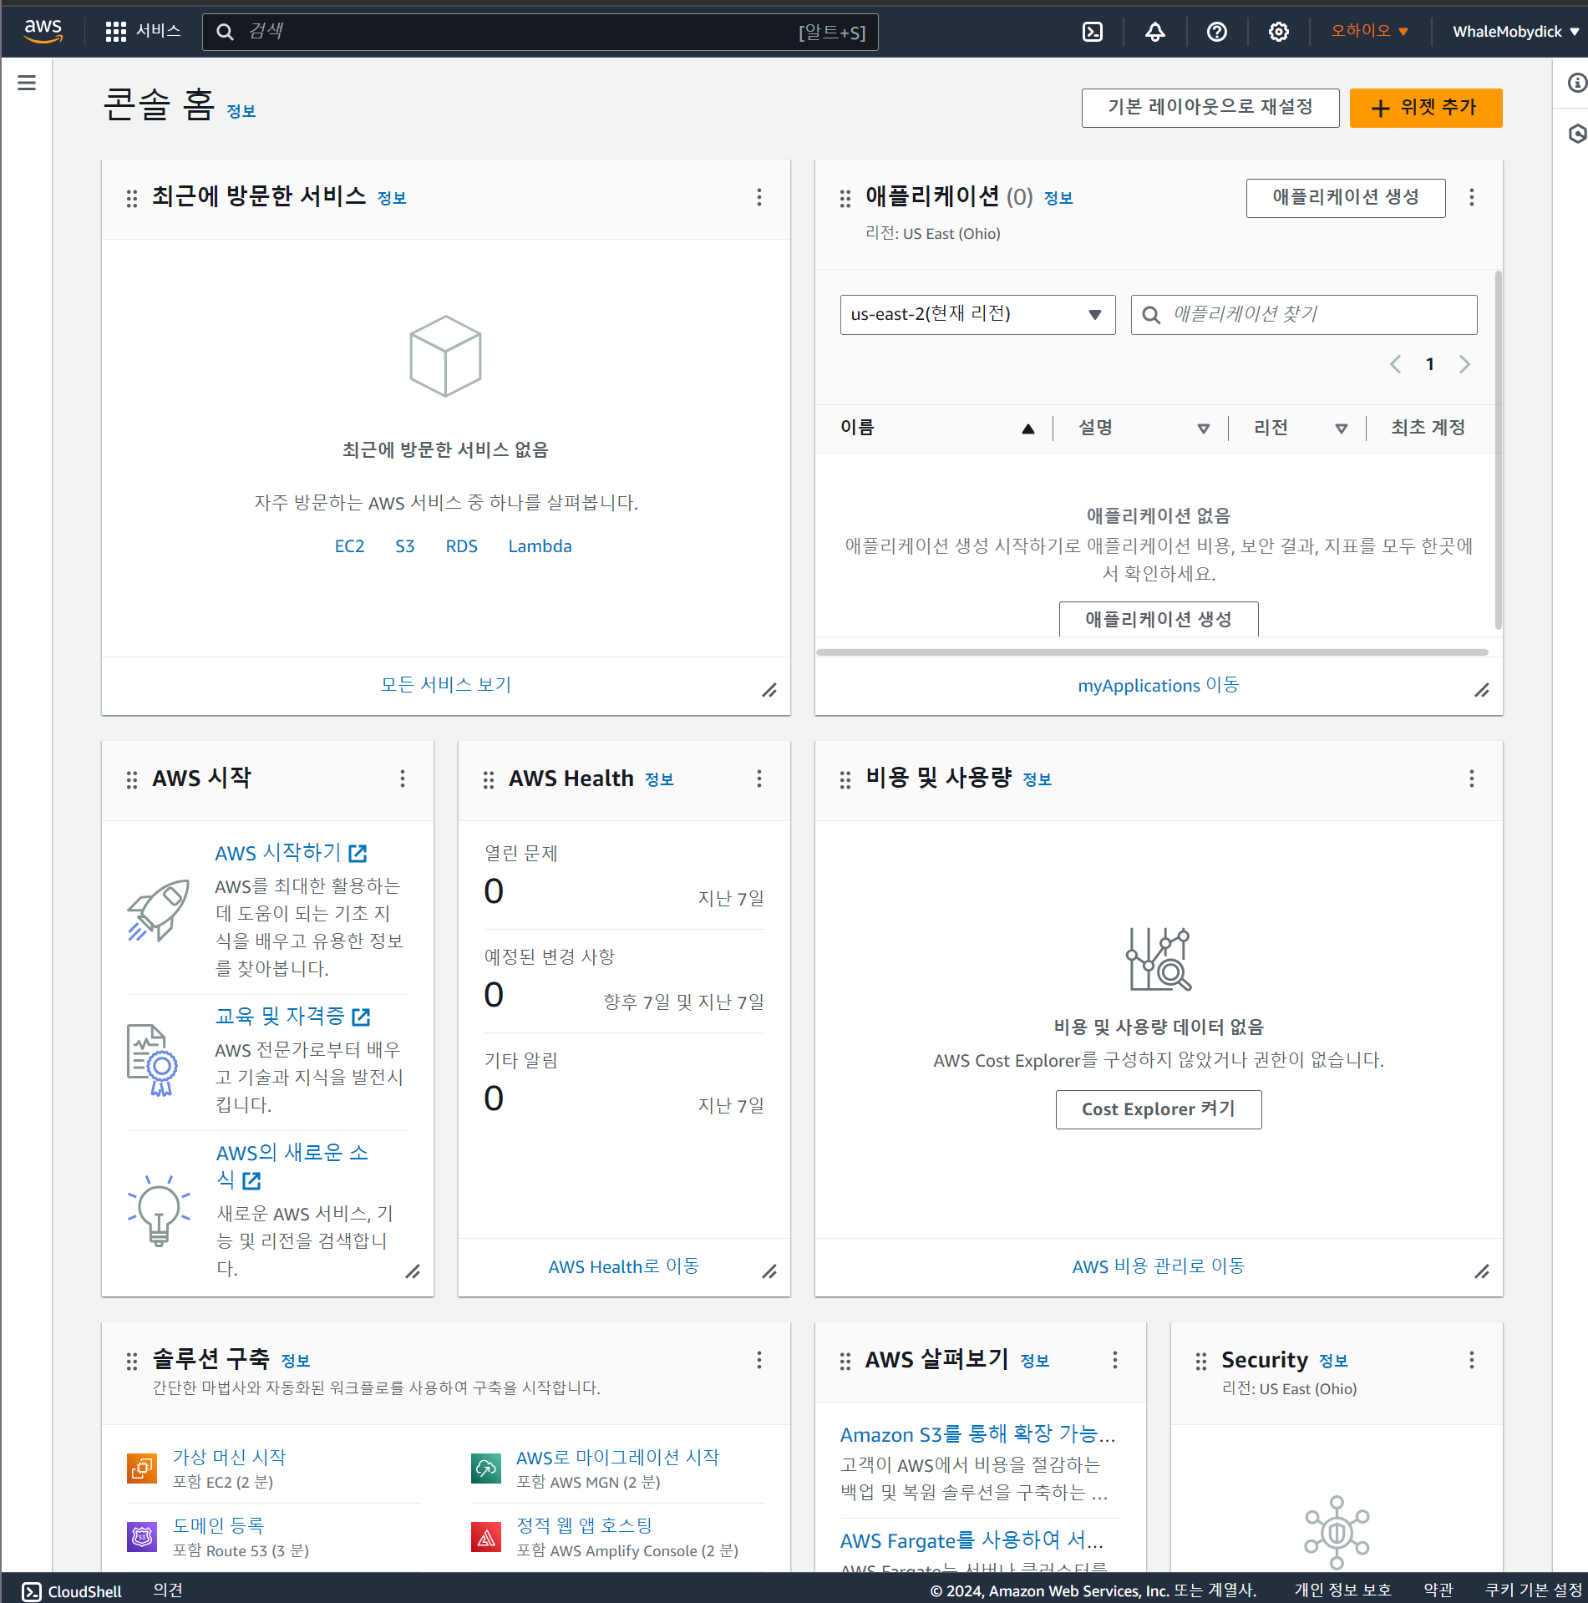Open the us-east-2(현재 리전) region selector
1588x1603 pixels.
[x=977, y=314]
